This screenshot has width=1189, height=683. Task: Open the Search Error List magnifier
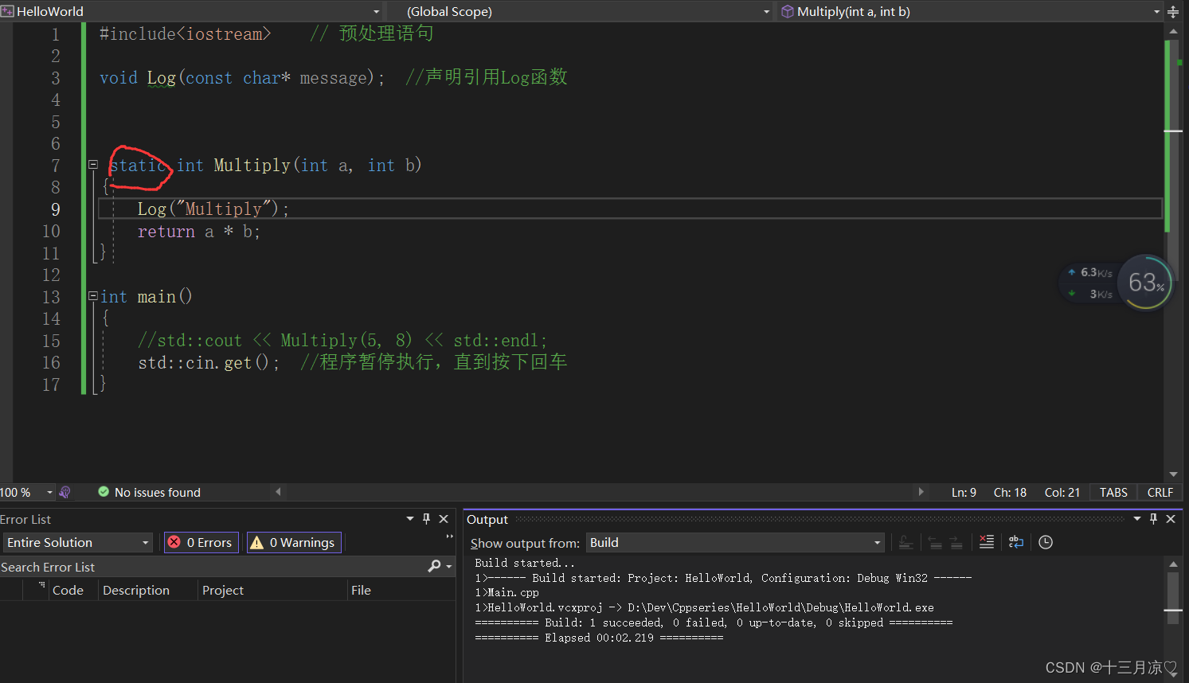[x=435, y=566]
